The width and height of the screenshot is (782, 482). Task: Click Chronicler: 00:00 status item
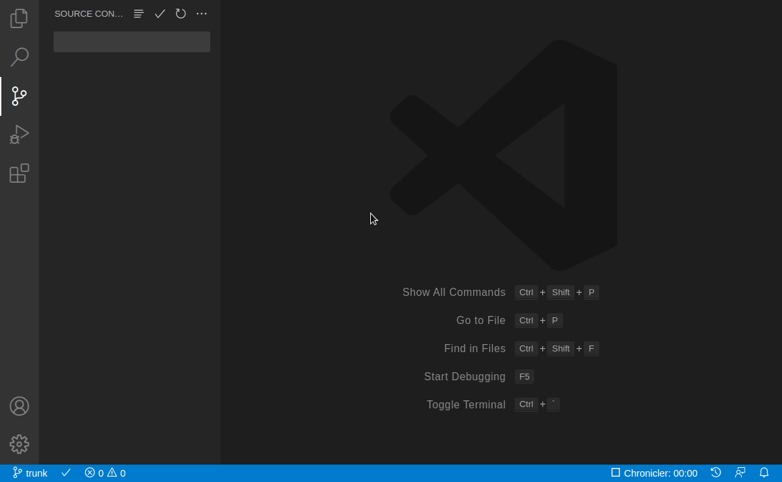pyautogui.click(x=654, y=473)
